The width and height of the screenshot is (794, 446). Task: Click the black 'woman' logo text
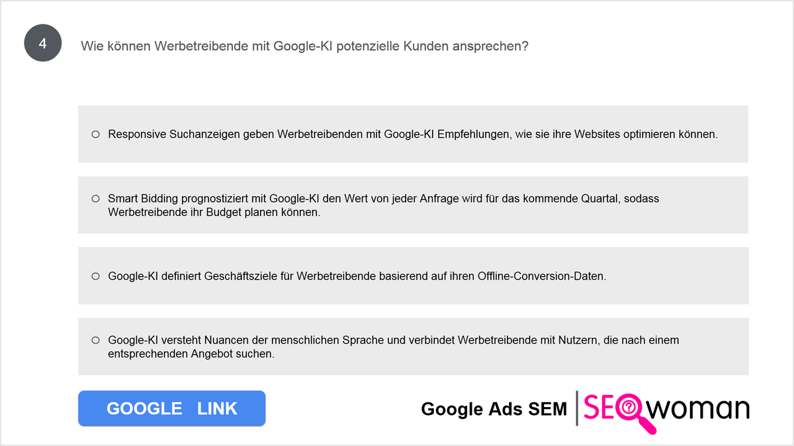699,410
